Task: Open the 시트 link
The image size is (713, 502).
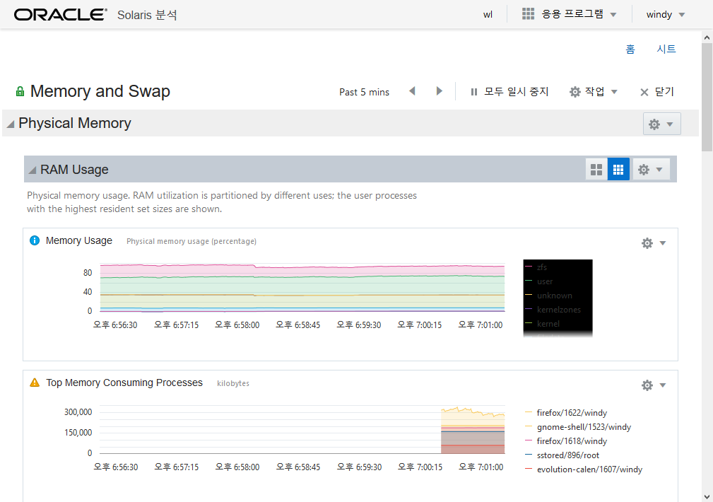Action: tap(666, 49)
